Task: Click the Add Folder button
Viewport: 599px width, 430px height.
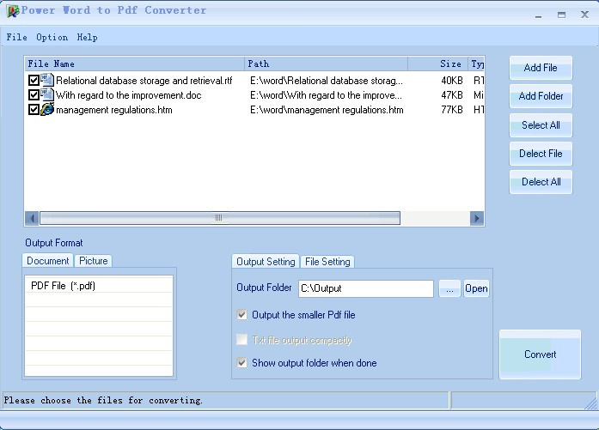Action: pyautogui.click(x=541, y=96)
